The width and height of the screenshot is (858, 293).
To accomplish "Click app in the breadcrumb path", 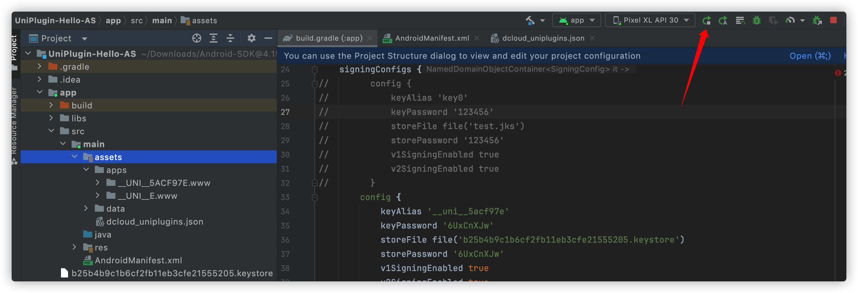I will click(x=113, y=21).
